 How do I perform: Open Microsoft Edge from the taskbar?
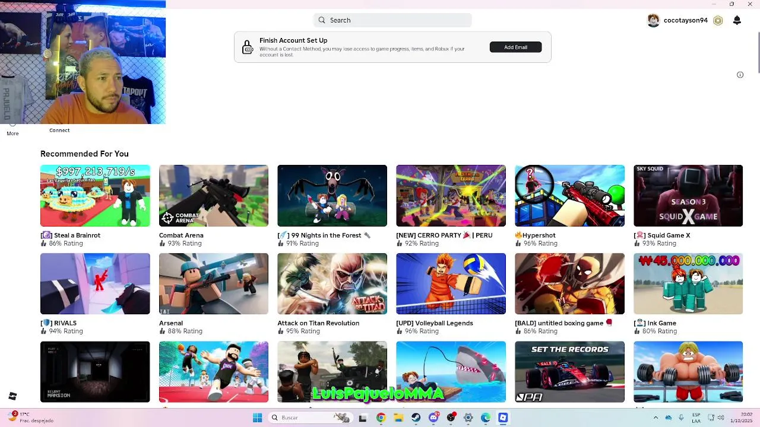click(x=486, y=418)
